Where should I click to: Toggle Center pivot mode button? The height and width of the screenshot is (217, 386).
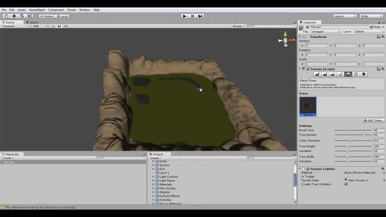46,16
